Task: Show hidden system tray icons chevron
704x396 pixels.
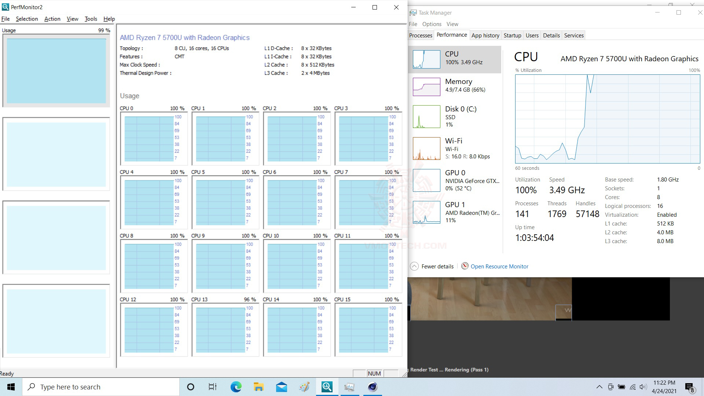Action: 599,387
